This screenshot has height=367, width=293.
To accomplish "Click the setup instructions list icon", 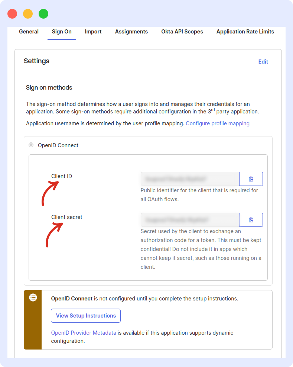I will [33, 297].
